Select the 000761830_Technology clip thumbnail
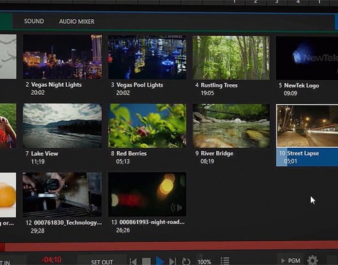 click(x=62, y=195)
